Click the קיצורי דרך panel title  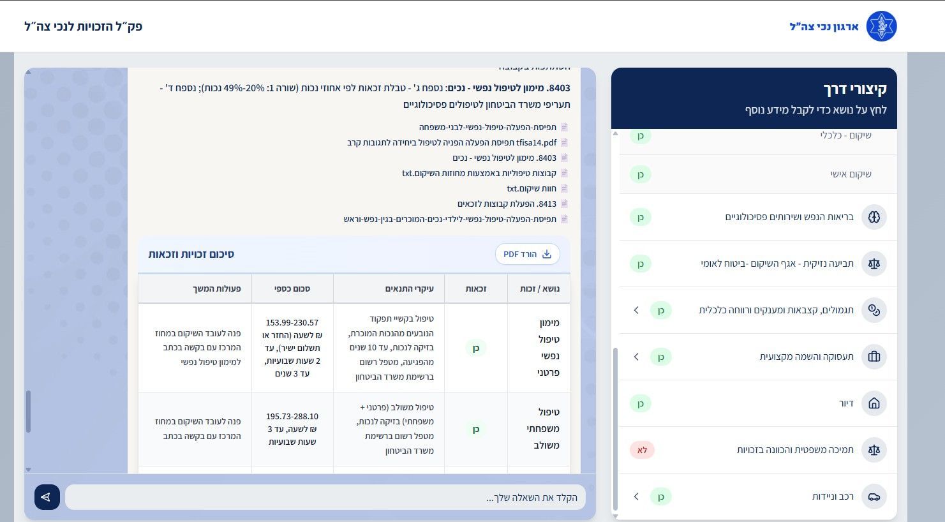855,89
